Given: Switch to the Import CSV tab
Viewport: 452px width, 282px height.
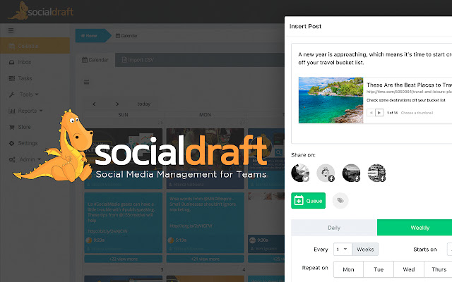Looking at the screenshot, I should (138, 60).
